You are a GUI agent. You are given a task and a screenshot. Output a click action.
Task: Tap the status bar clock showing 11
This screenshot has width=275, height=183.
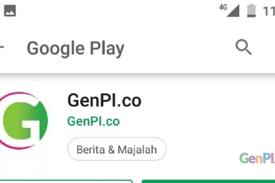269,11
